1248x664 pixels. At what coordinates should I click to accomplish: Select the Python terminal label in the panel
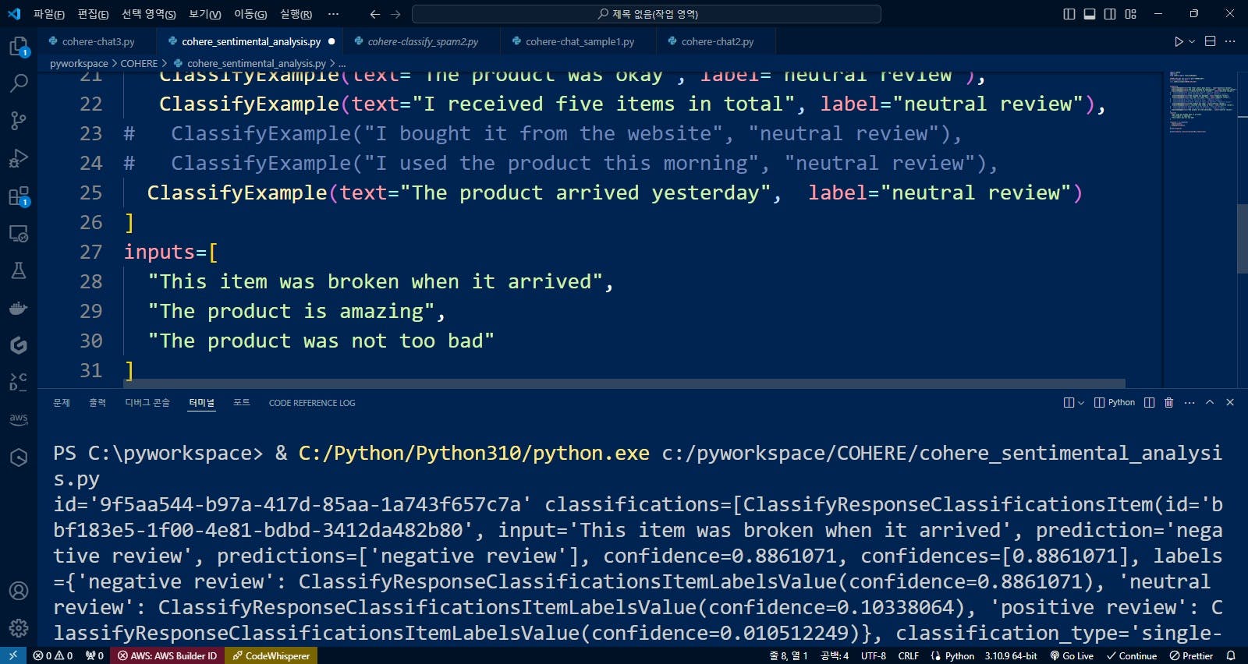[x=1115, y=402]
